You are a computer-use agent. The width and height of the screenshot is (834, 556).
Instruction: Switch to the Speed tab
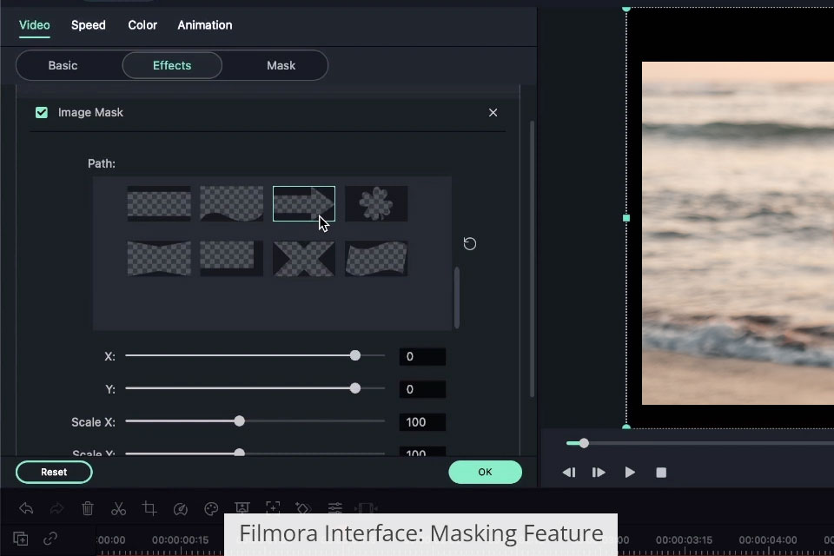[89, 25]
